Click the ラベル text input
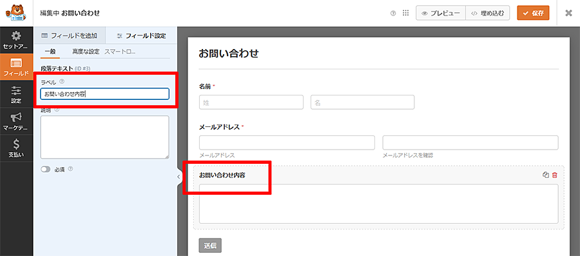The width and height of the screenshot is (580, 256). 104,94
